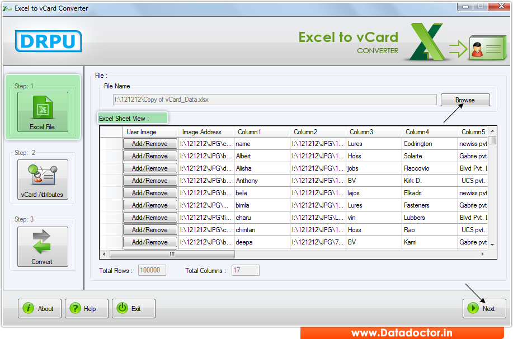Select the Column3 header
The image size is (513, 339).
click(374, 132)
